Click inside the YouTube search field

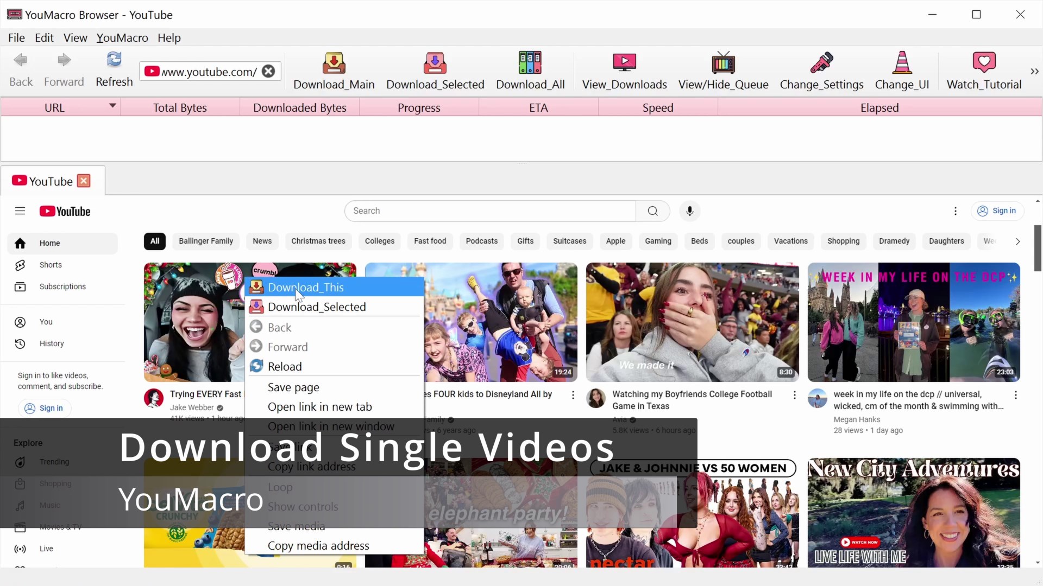point(489,211)
